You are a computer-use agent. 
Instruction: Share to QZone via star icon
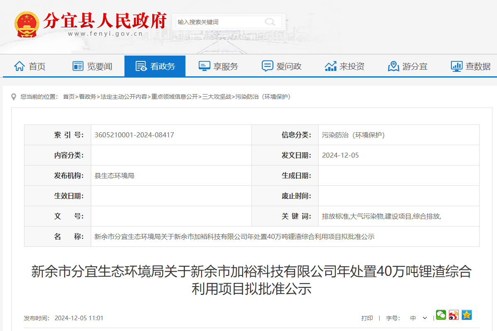466,315
